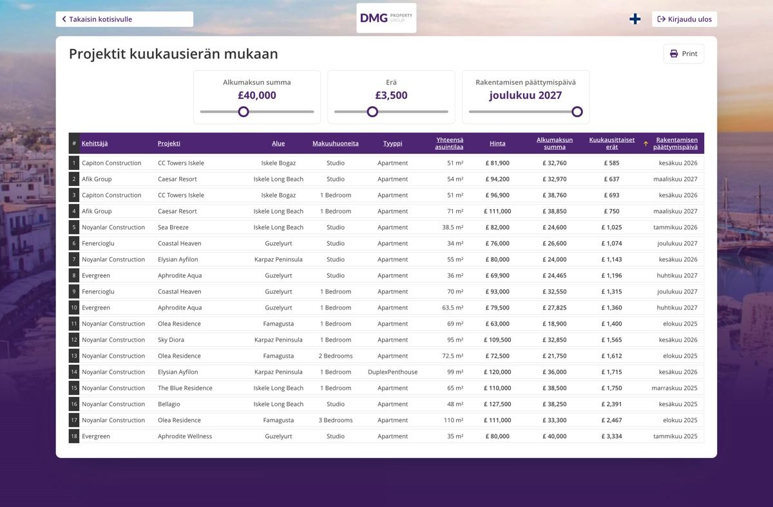Adjust the Alkumaksun summa slider handle

tap(243, 111)
